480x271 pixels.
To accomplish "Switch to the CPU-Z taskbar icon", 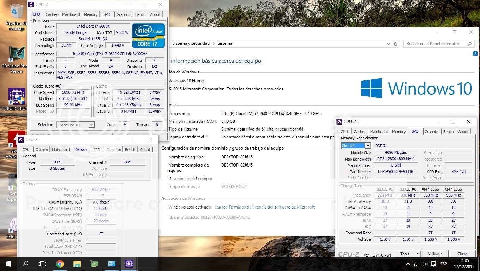I will tap(129, 264).
